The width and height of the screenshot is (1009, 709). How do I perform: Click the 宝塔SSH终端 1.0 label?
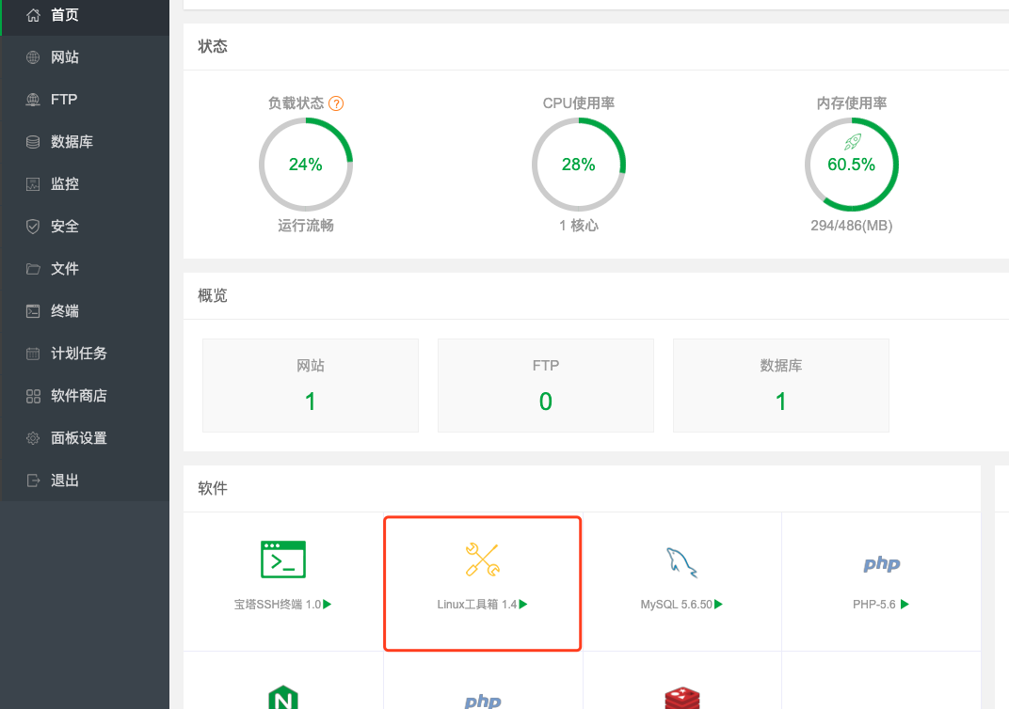[278, 605]
